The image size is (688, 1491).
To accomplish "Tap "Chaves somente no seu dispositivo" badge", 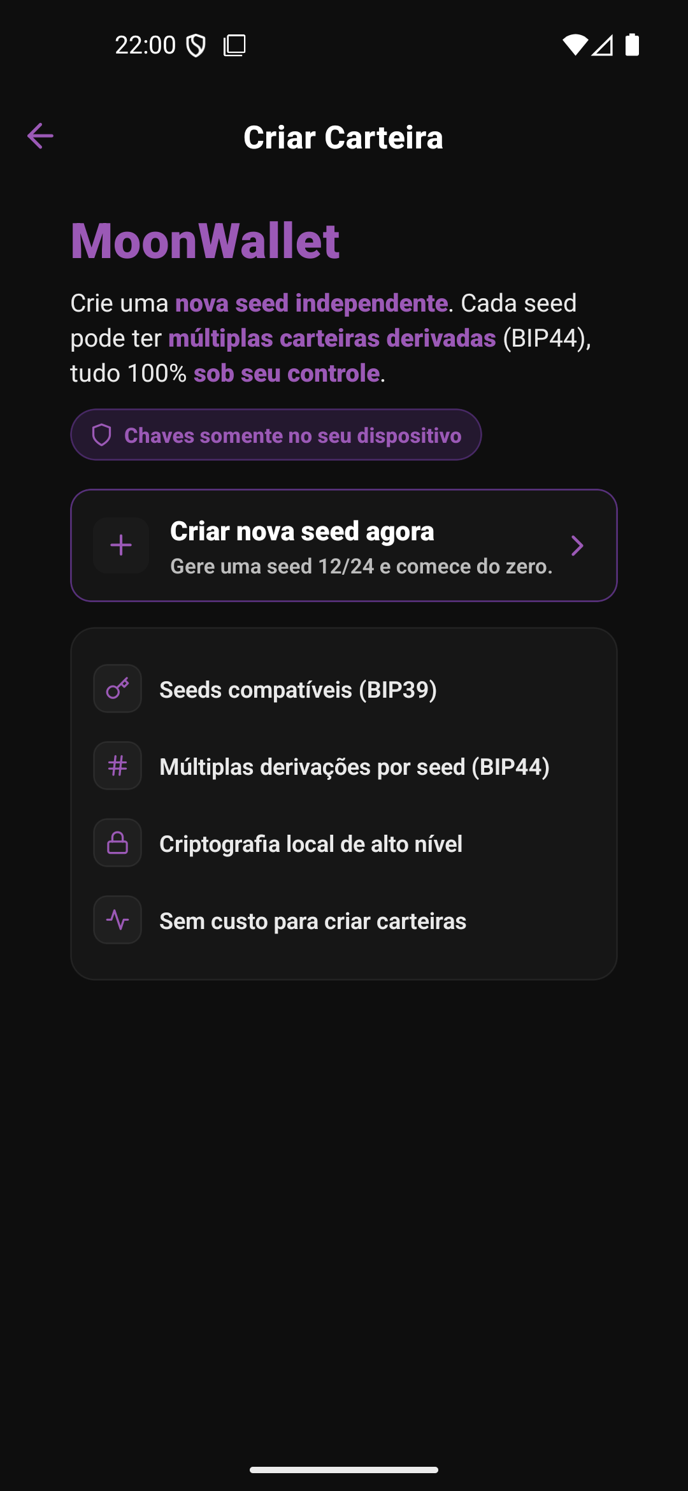I will click(276, 435).
